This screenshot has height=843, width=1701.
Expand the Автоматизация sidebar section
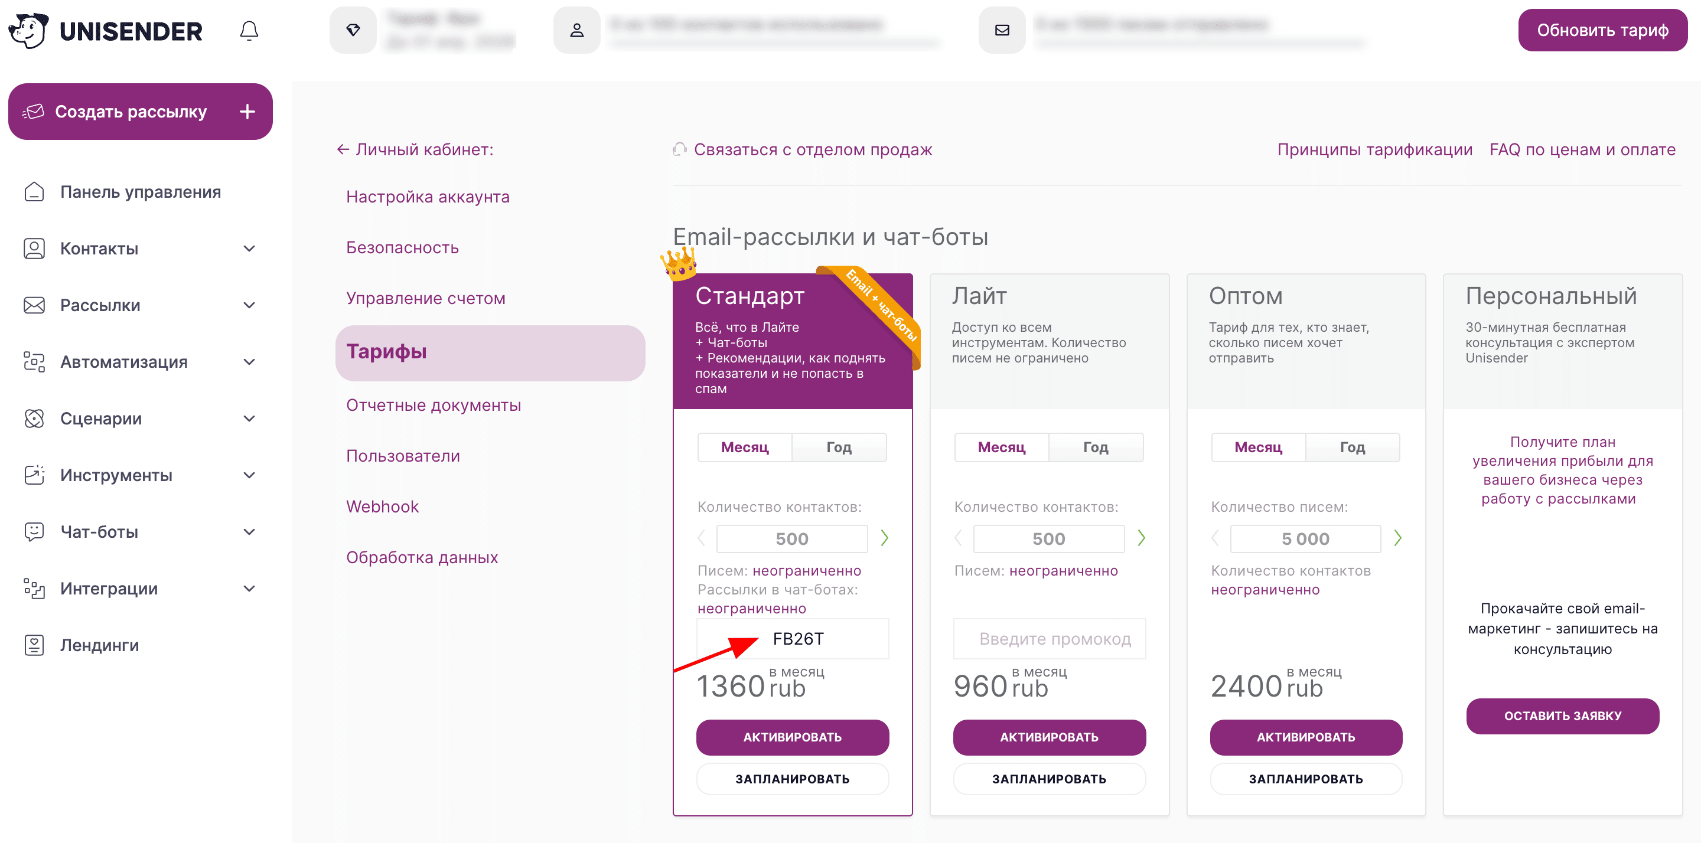tap(249, 362)
